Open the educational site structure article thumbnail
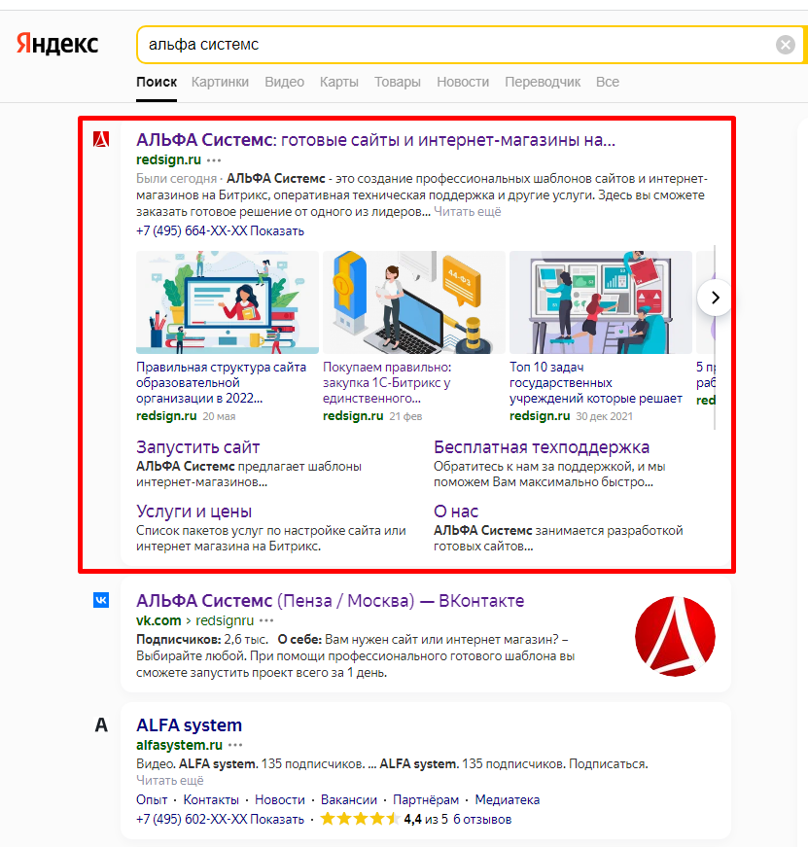Image resolution: width=808 pixels, height=847 pixels. tap(228, 302)
